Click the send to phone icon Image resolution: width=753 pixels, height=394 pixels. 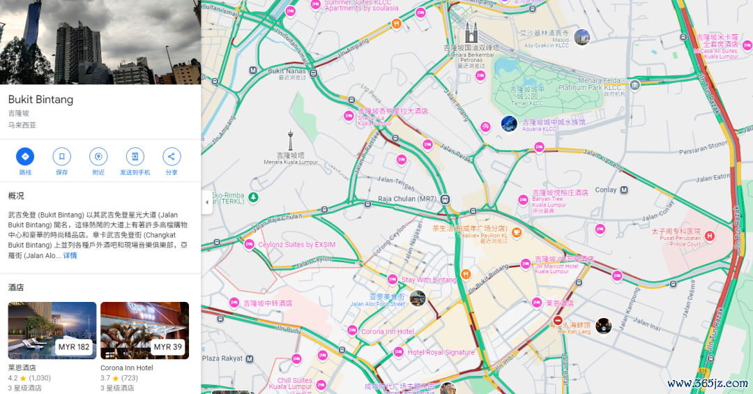[x=135, y=157]
